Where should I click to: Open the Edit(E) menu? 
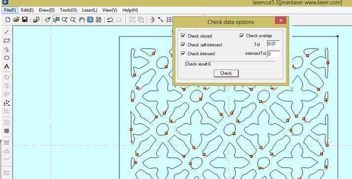27,10
